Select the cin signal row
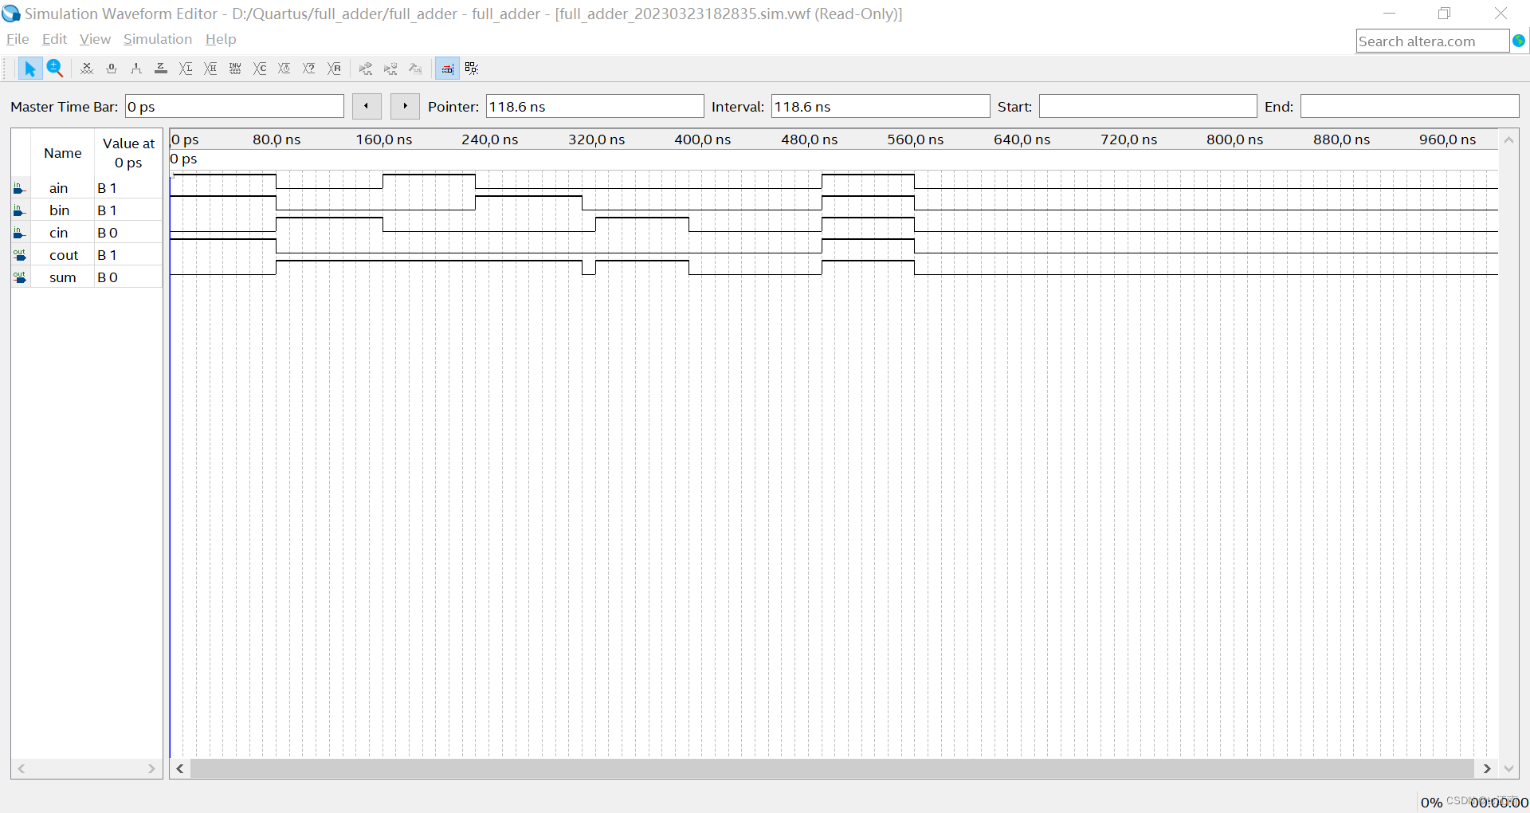This screenshot has width=1530, height=813. (x=87, y=233)
